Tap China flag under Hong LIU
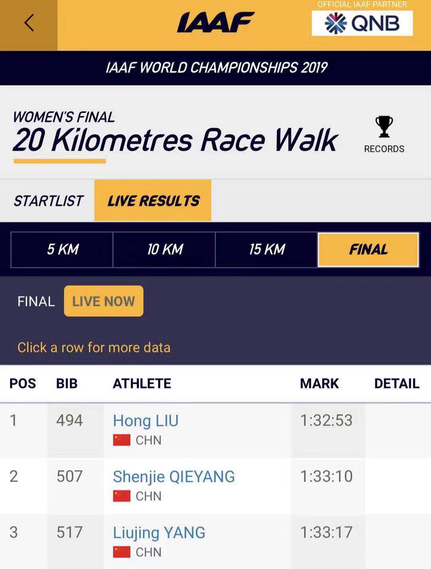This screenshot has height=569, width=431. click(122, 440)
